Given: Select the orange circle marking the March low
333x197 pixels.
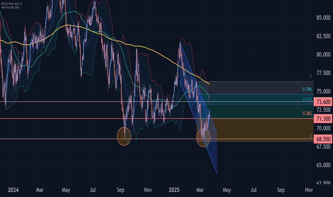Looking at the screenshot, I should coord(203,138).
